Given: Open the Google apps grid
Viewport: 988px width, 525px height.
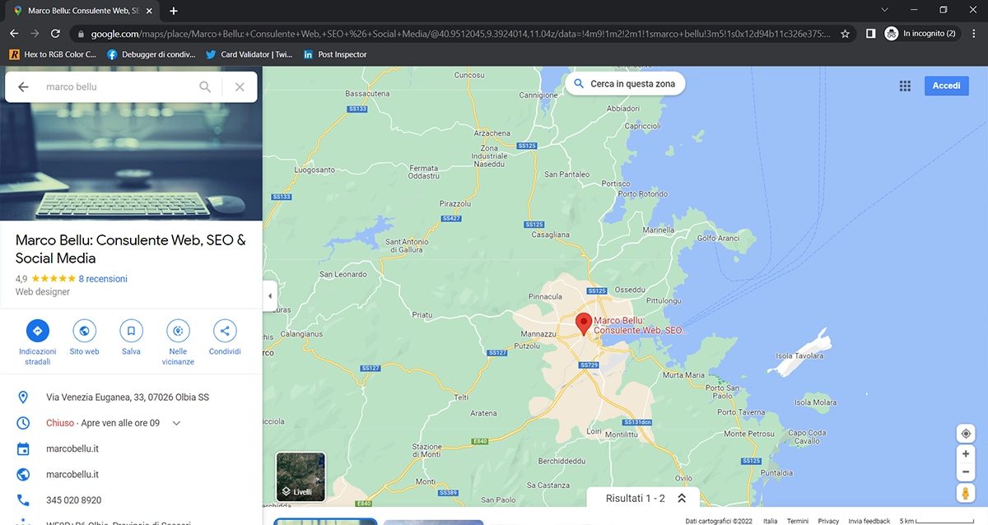Looking at the screenshot, I should (x=905, y=86).
